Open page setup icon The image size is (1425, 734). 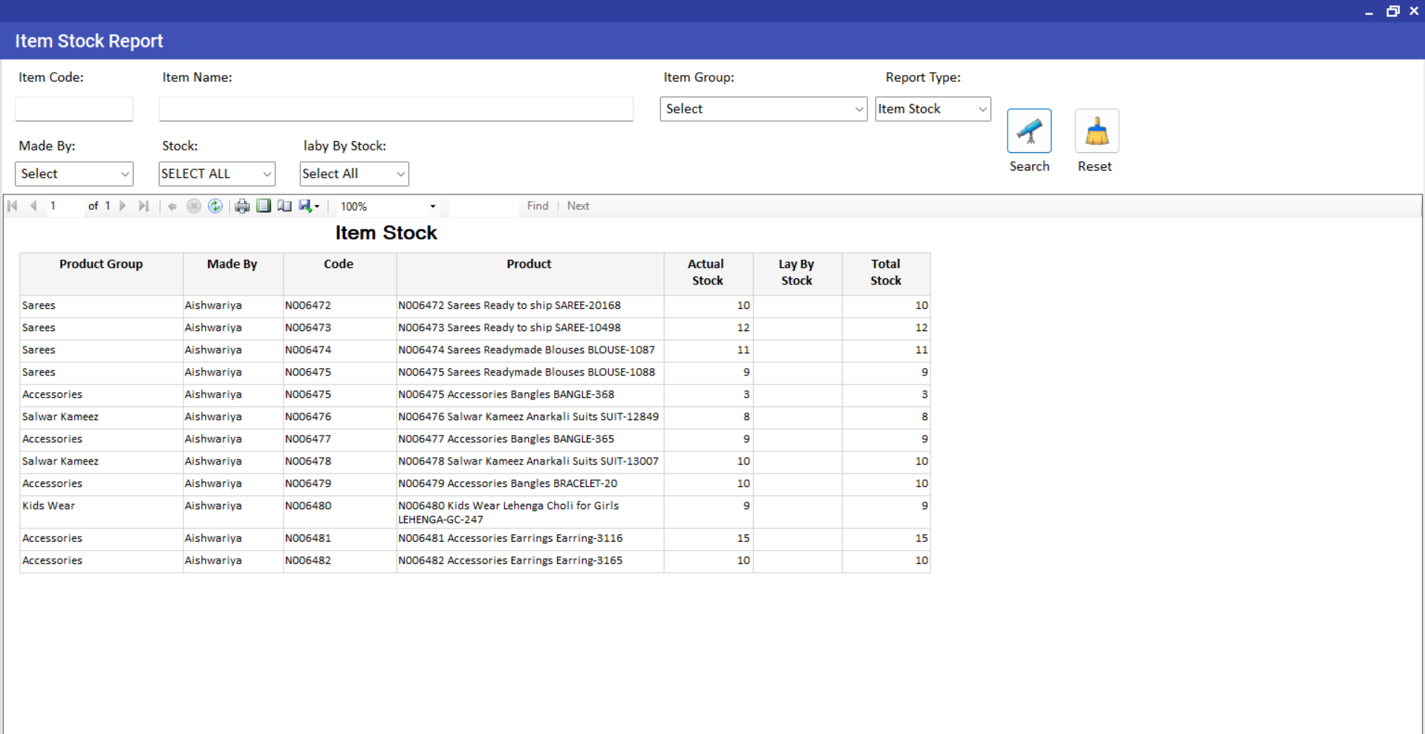(284, 206)
